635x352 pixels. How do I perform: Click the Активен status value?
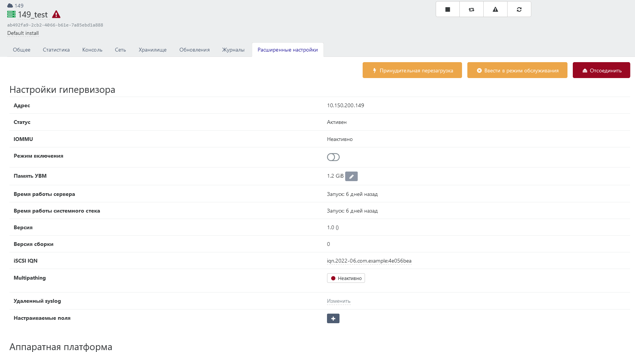(x=337, y=122)
